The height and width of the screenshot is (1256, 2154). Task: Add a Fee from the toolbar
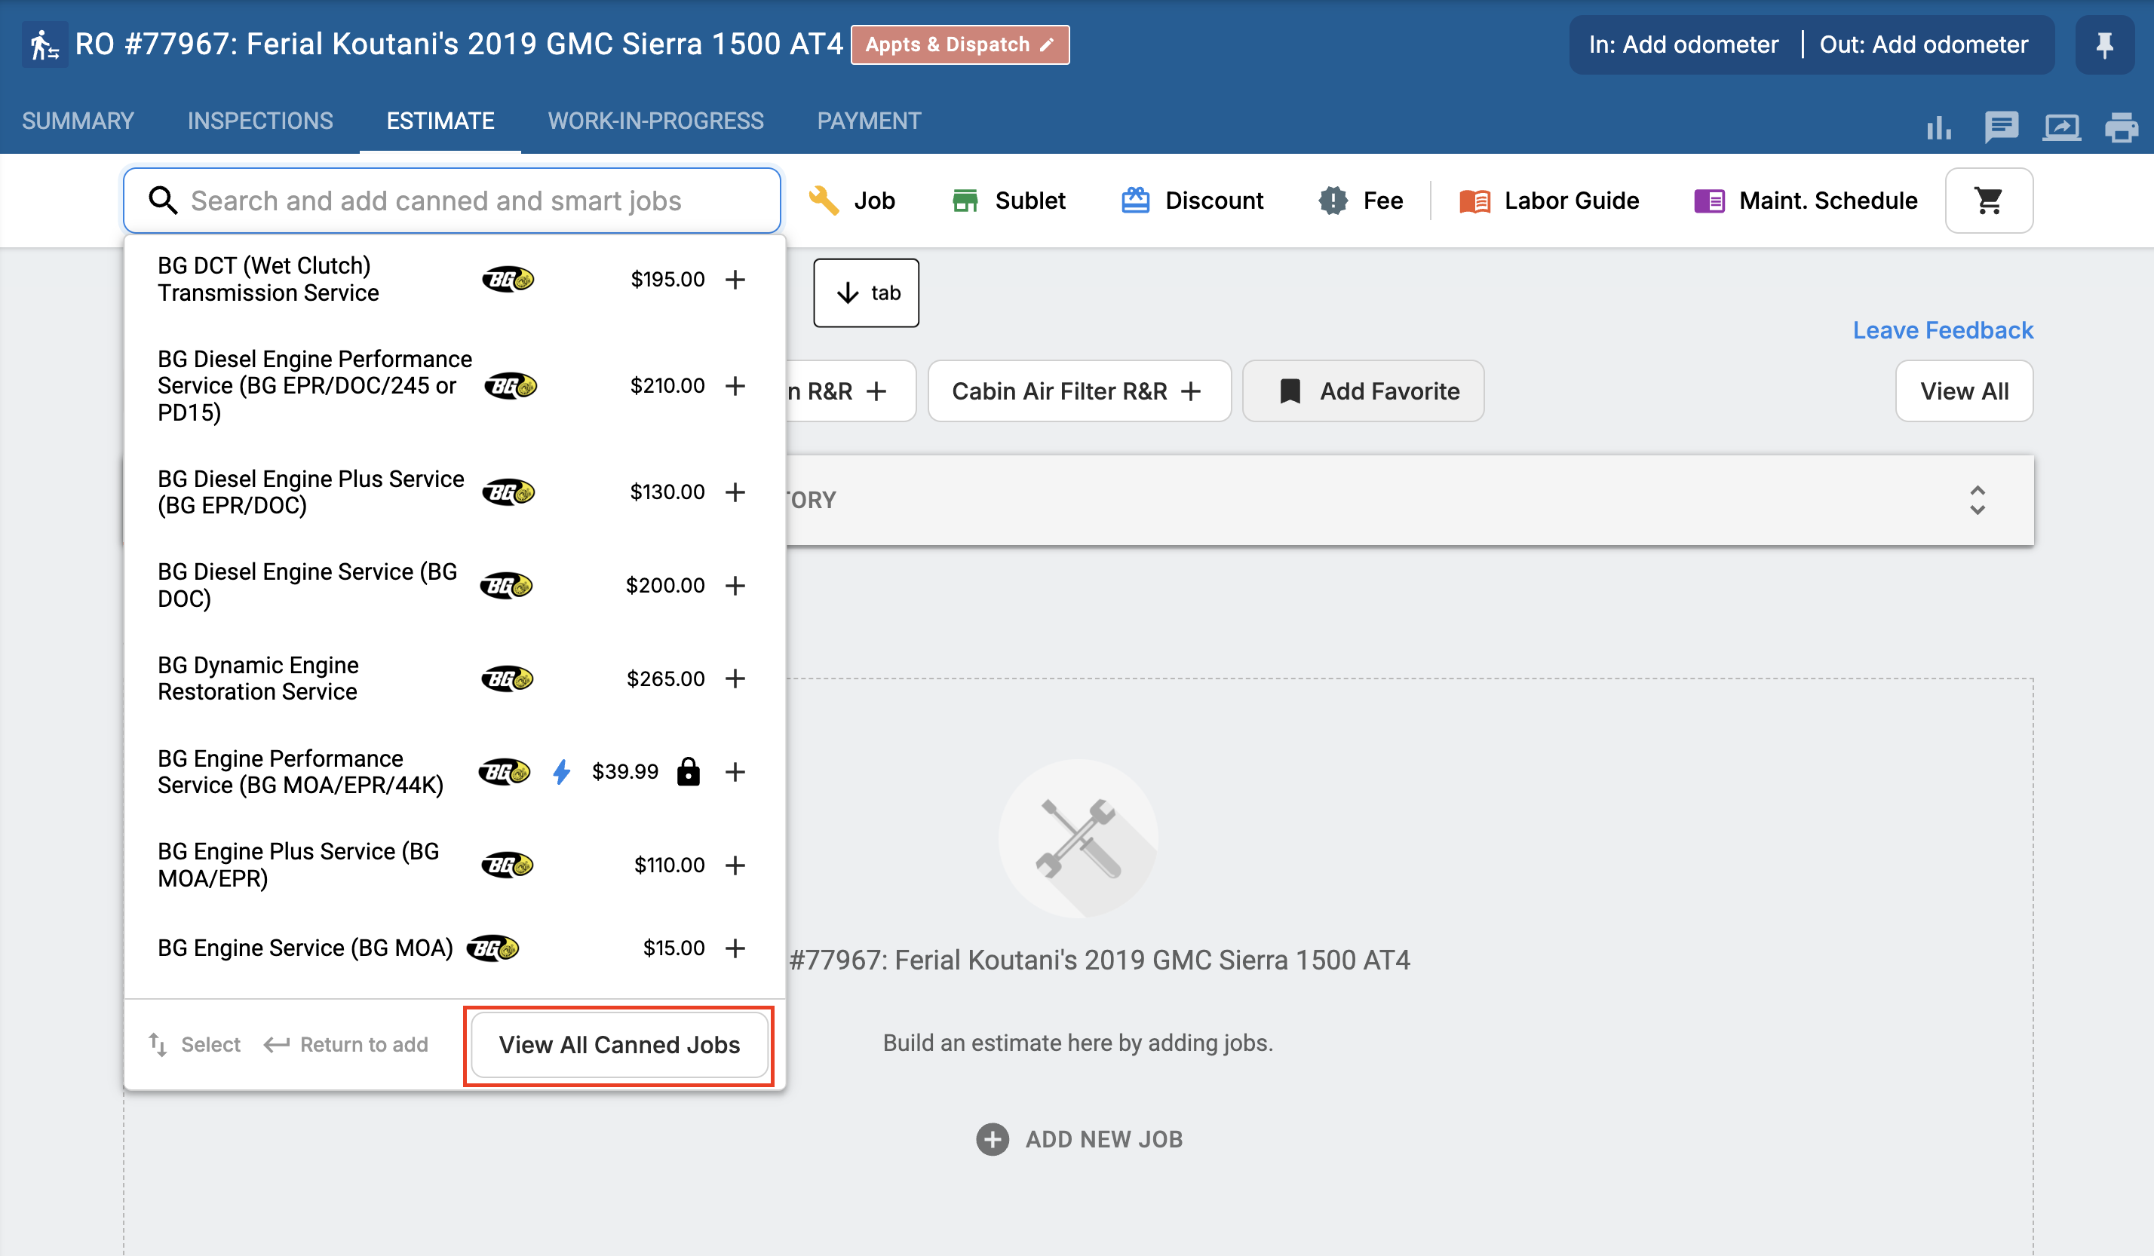[1361, 201]
